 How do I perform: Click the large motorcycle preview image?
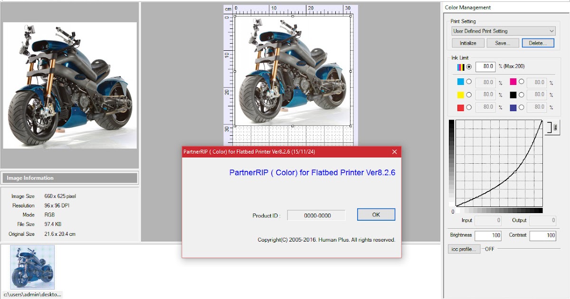pos(70,85)
